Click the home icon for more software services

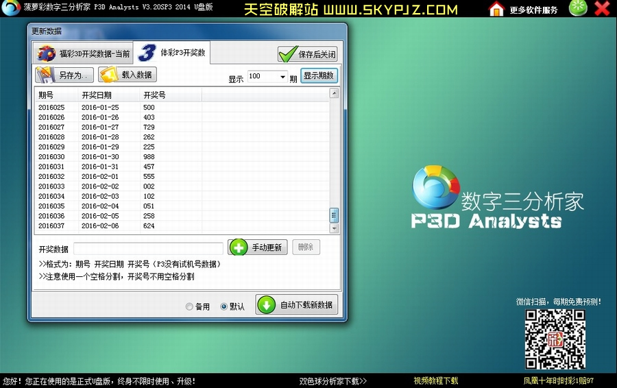coord(496,9)
